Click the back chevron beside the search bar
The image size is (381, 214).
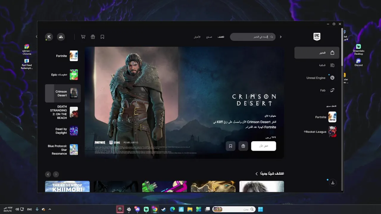coord(280,37)
